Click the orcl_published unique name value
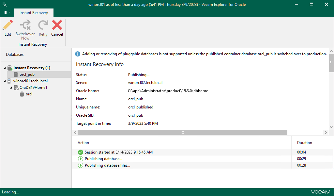The width and height of the screenshot is (334, 196). click(x=141, y=107)
